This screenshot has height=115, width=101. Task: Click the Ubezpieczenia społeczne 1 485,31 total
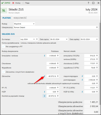91,102
